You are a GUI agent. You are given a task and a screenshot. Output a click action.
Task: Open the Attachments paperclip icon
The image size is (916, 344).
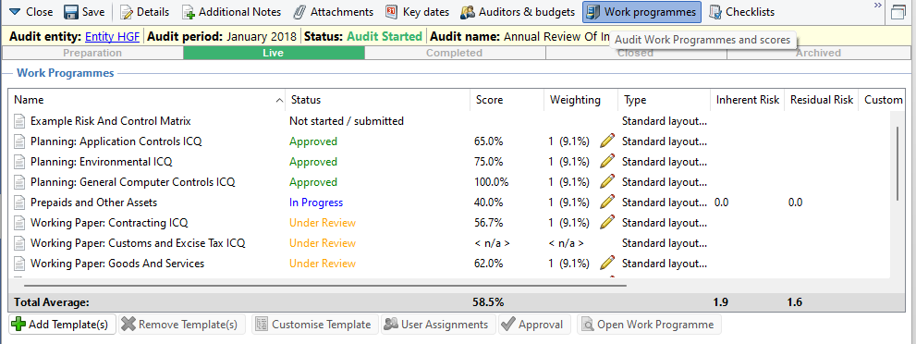(299, 12)
